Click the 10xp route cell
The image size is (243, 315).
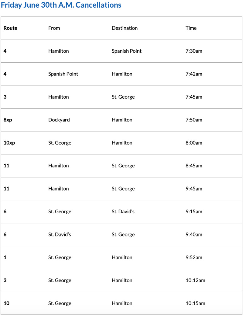[9, 143]
